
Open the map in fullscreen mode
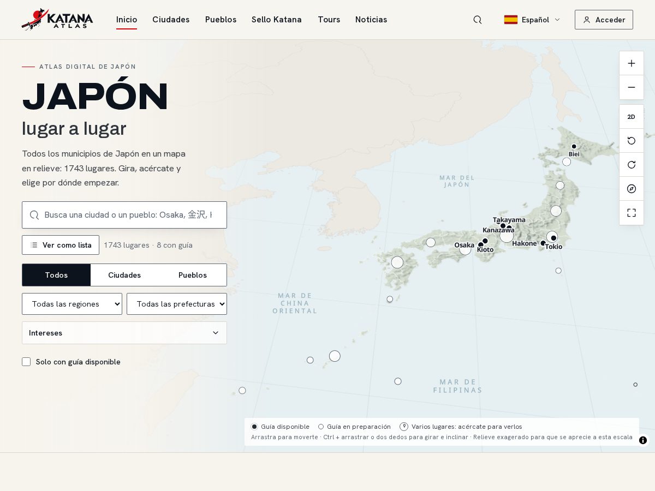coord(632,213)
